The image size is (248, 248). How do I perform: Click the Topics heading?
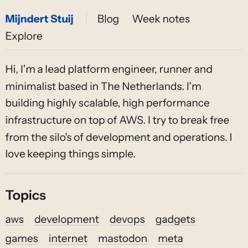(x=26, y=195)
